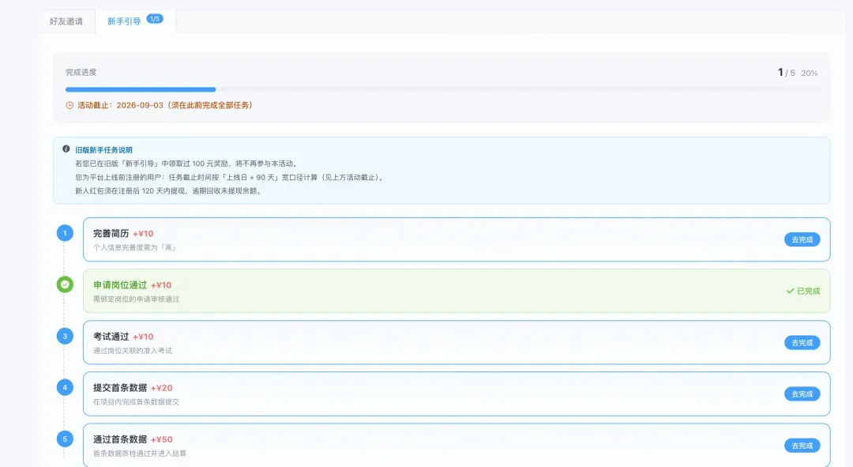The height and width of the screenshot is (467, 853).
Task: Click step 1 circle icon for 完善简历
Action: [x=65, y=234]
